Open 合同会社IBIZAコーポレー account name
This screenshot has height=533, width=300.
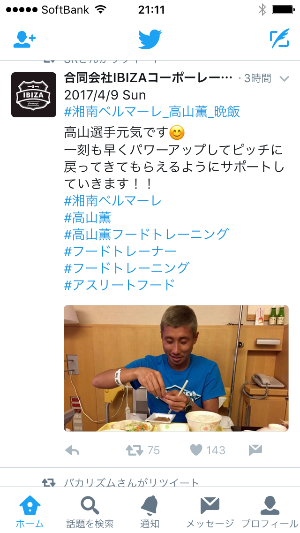[x=148, y=78]
